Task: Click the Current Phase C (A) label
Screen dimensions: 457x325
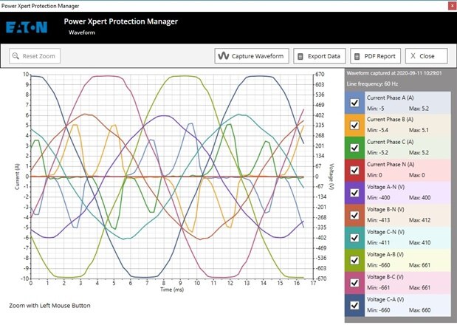Action: click(x=391, y=142)
